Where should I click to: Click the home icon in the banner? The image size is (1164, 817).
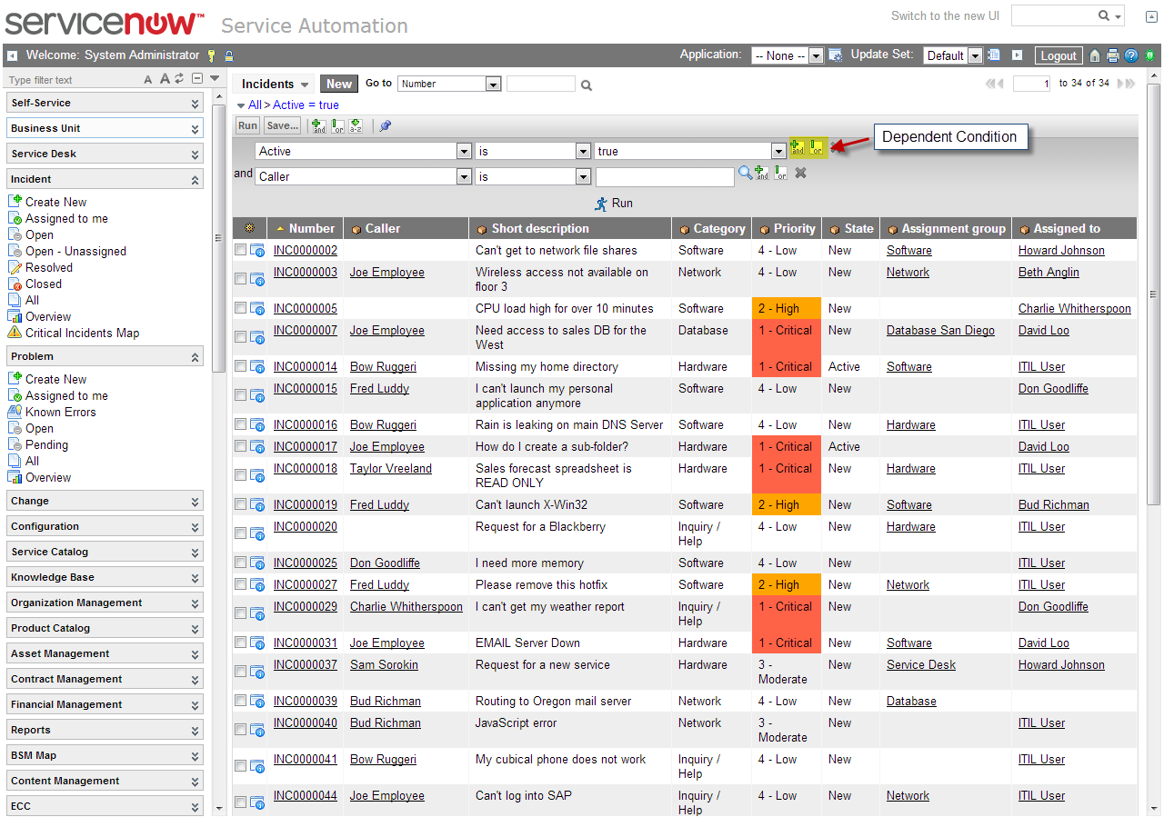tap(1095, 55)
